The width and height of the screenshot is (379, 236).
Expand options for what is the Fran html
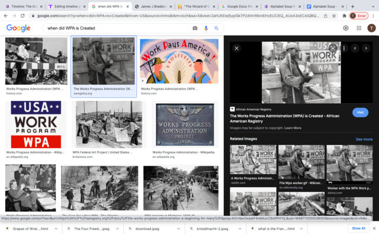(301, 228)
